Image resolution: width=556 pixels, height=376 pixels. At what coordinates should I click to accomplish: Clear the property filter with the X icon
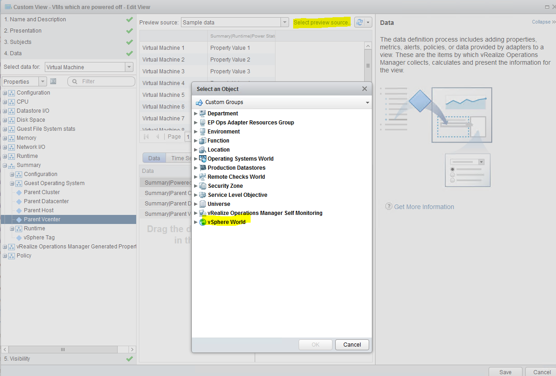[x=53, y=81]
